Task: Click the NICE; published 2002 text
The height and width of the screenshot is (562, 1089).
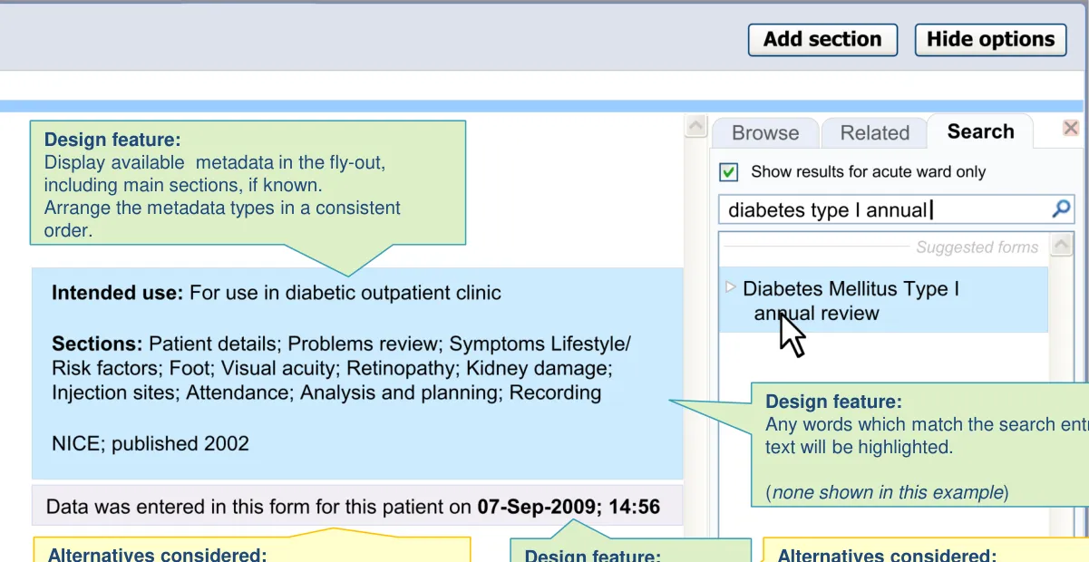Action: pos(151,443)
